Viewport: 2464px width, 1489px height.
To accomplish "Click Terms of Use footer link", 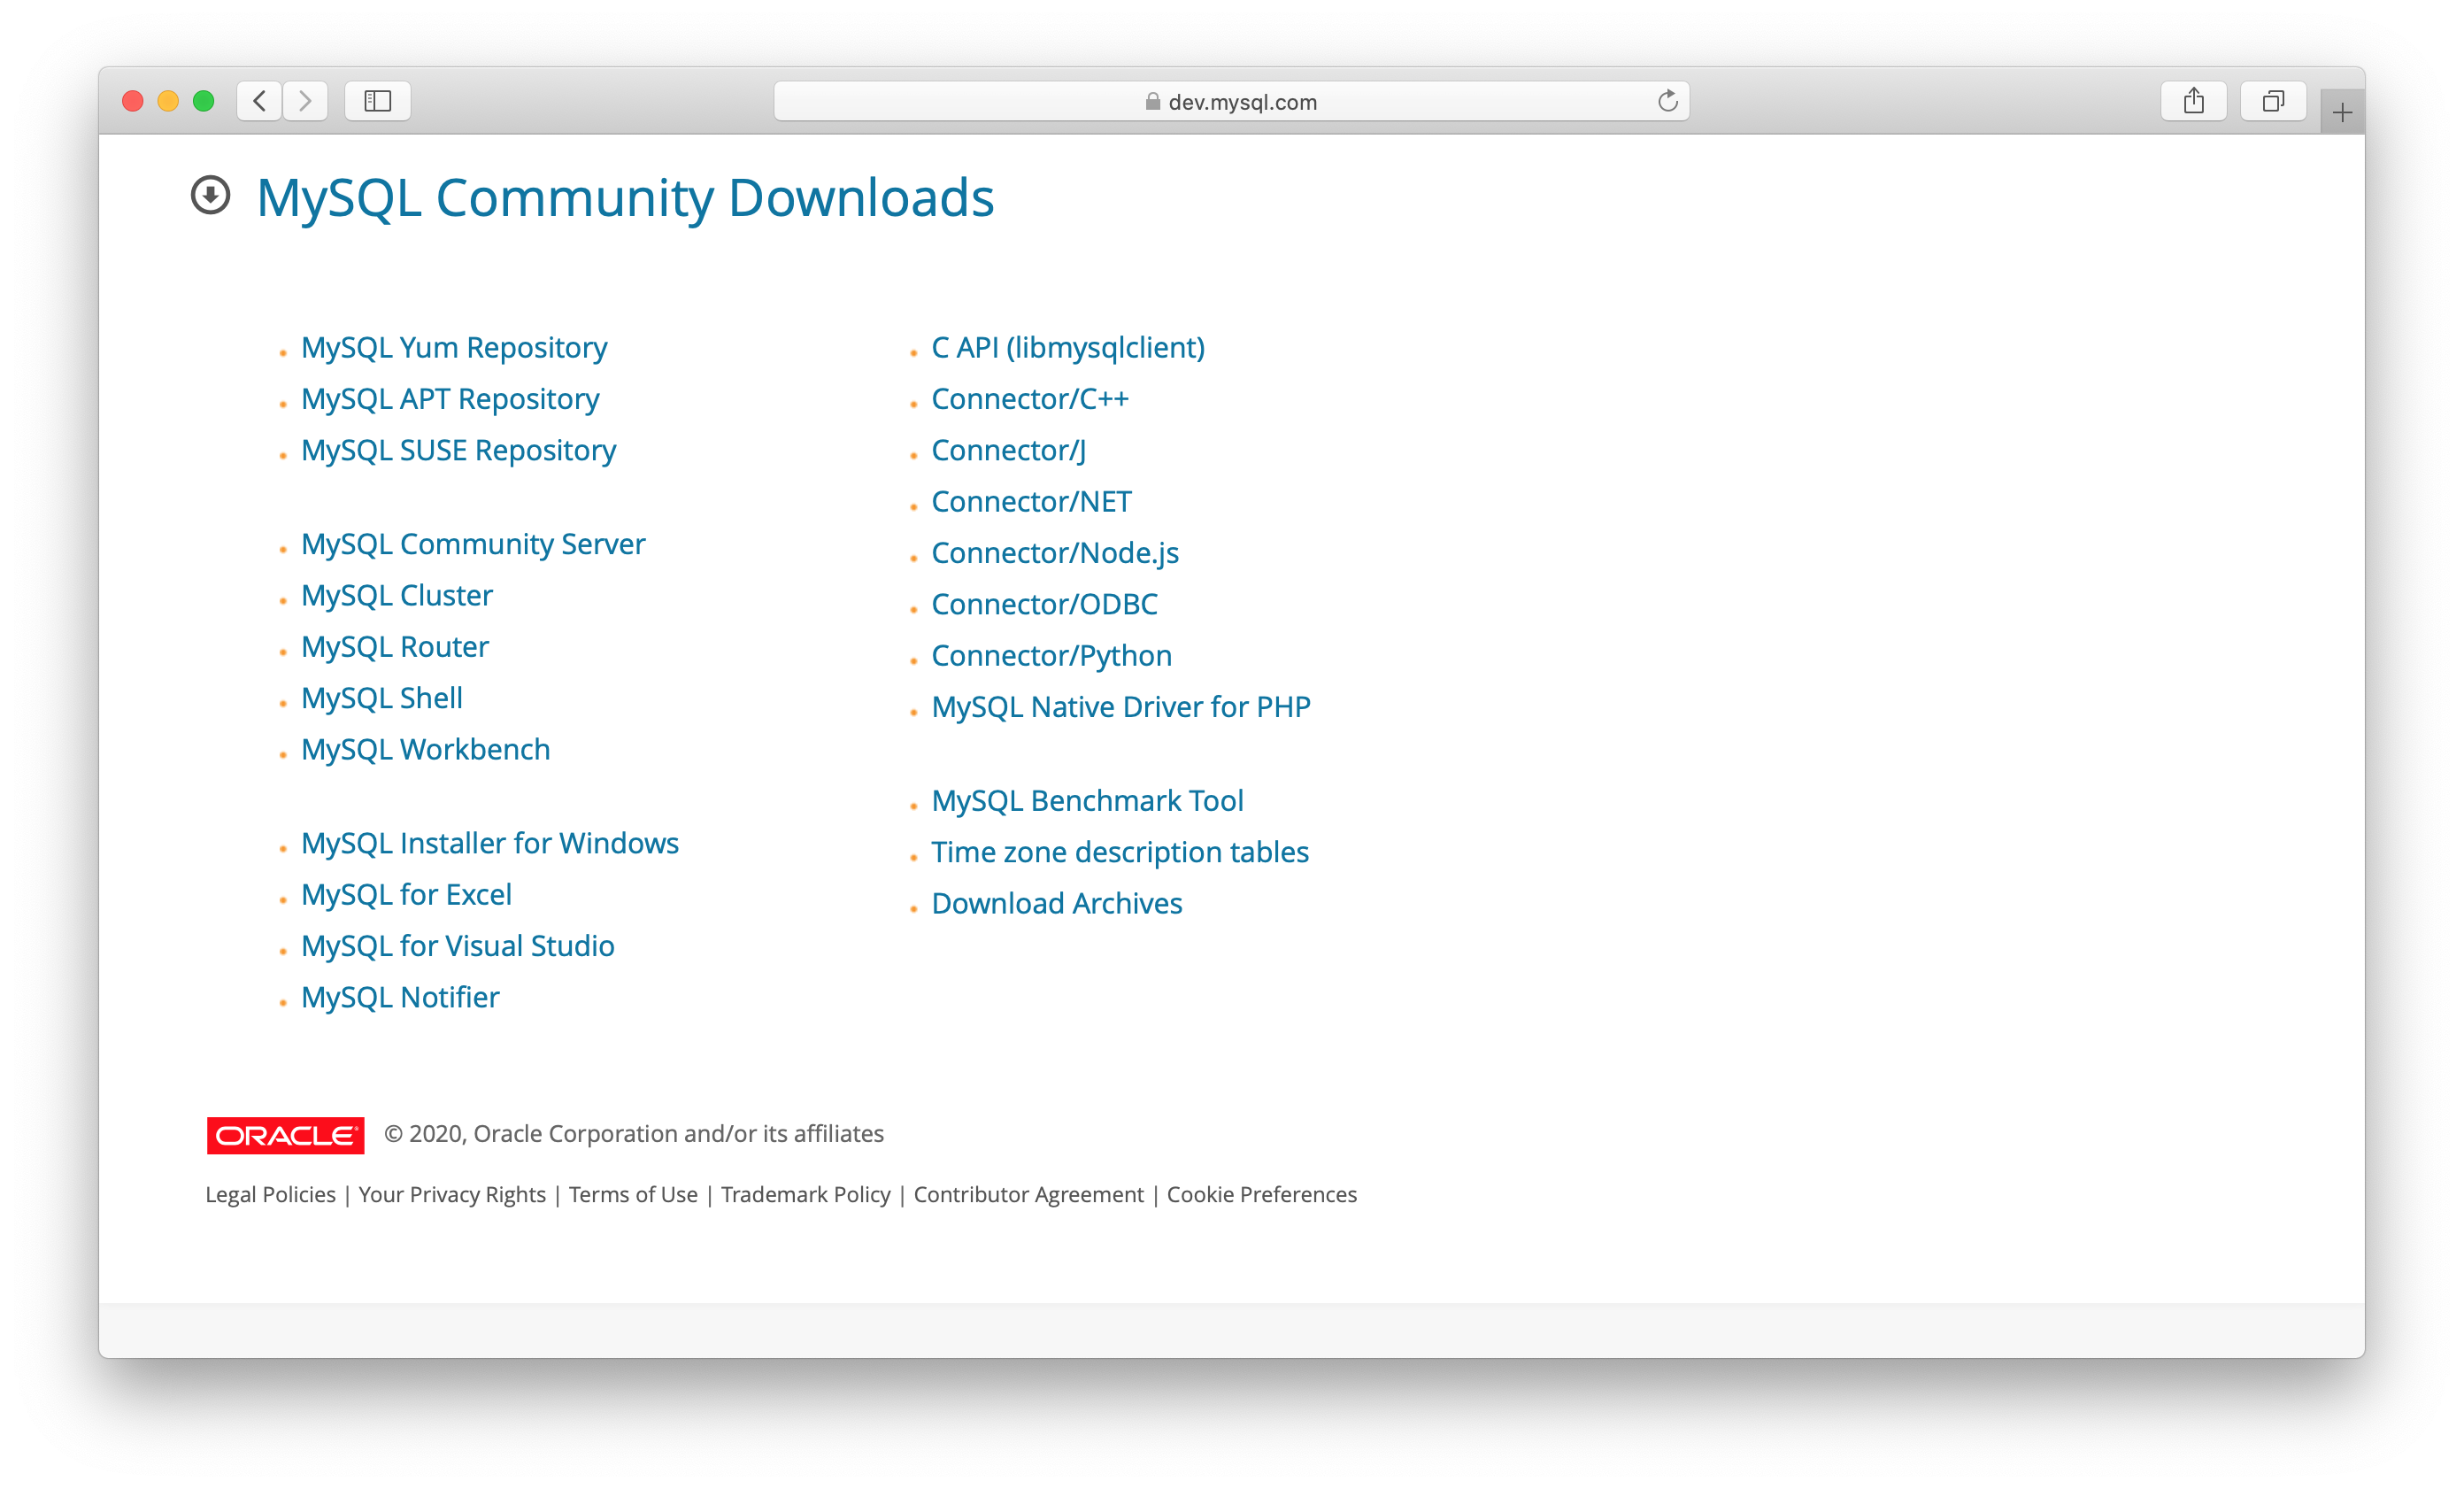I will (633, 1194).
